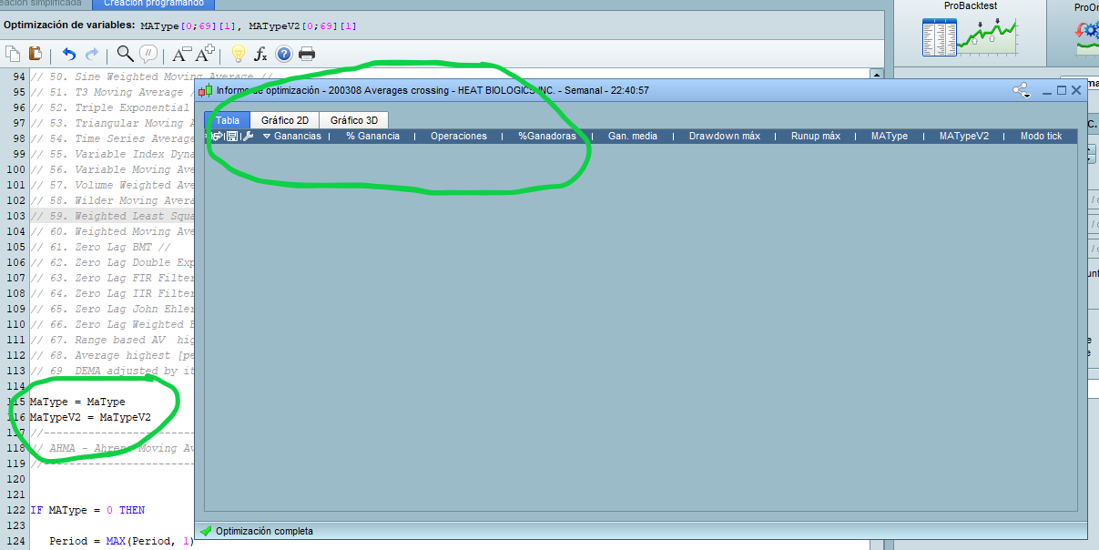
Task: Click the export arrow icon in table header
Action: 217,137
